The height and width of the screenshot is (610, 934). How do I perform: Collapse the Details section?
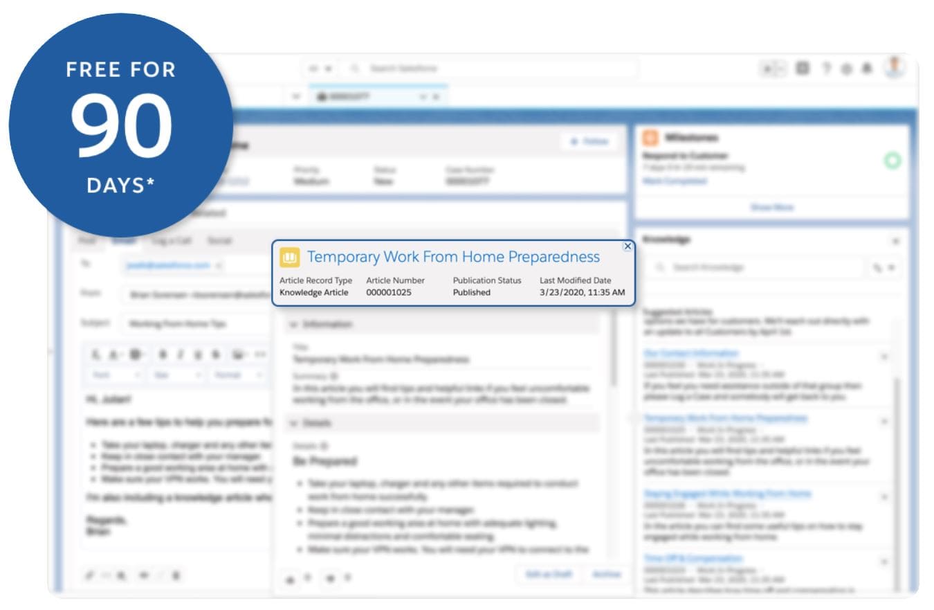tap(293, 423)
